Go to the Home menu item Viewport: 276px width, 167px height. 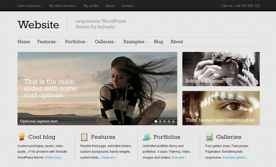tap(24, 42)
